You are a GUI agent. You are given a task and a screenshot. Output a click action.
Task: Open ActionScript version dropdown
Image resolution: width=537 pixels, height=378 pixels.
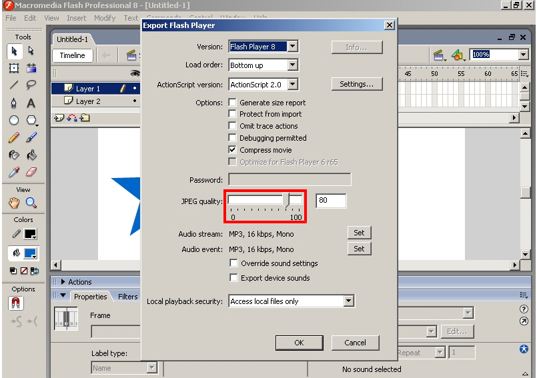pos(292,84)
